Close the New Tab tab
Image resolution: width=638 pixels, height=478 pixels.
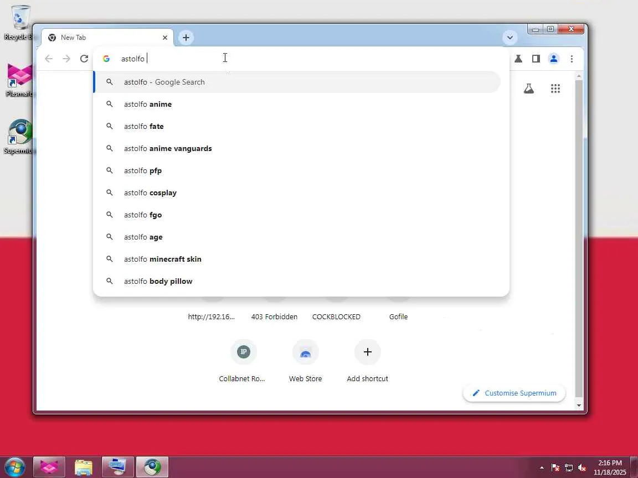[165, 38]
